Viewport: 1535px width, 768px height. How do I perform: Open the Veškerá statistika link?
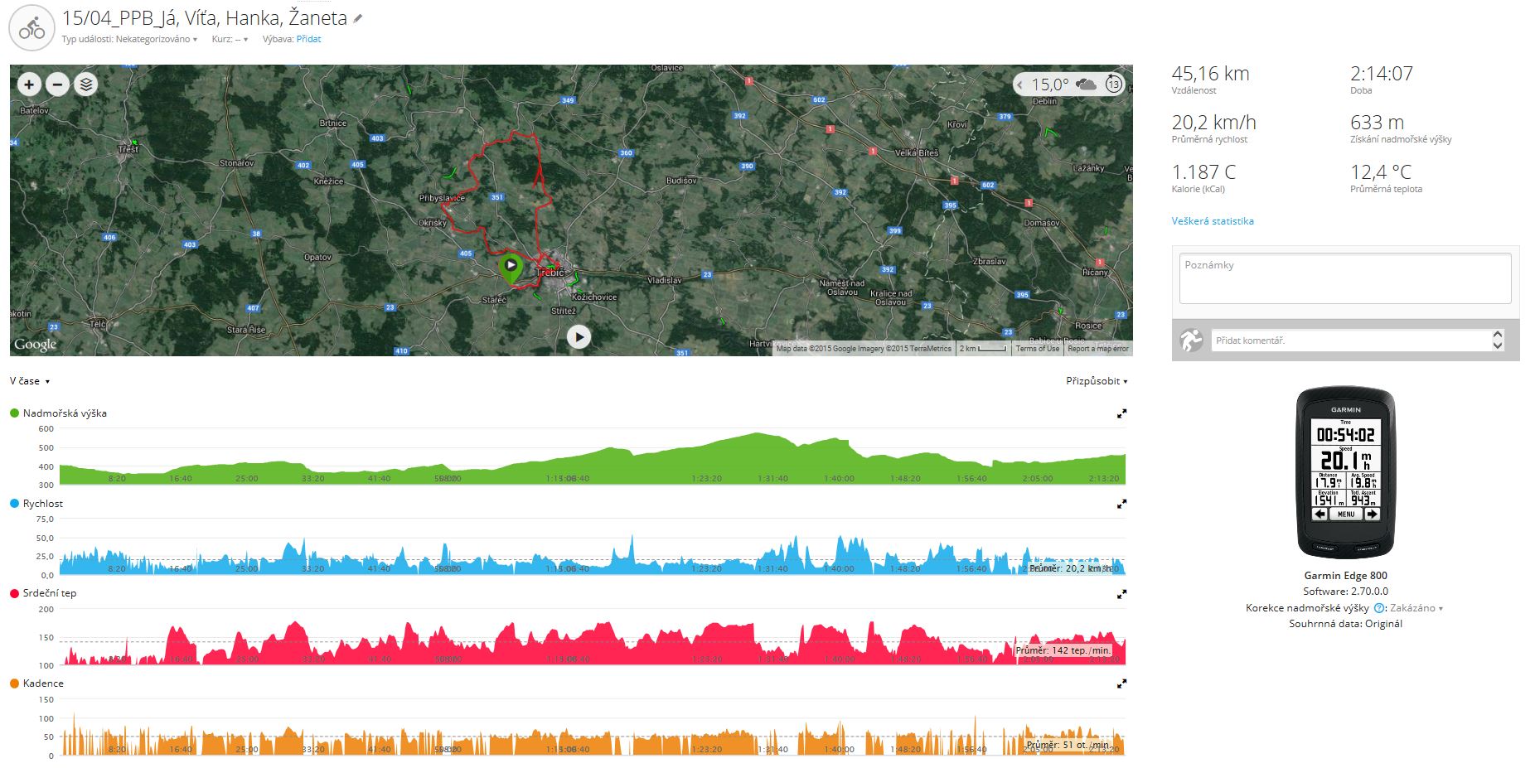pos(1212,221)
